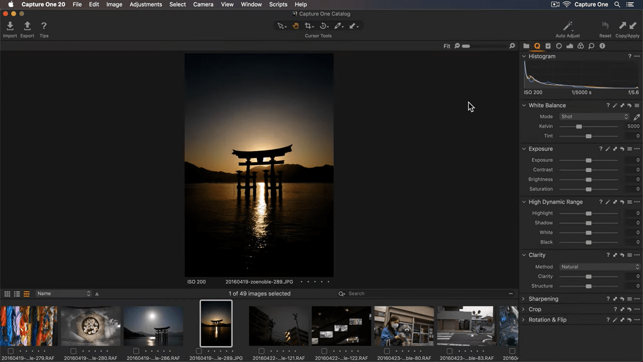Tick checkbox under 20160419-...le-279.RAF thumbnail
Image resolution: width=643 pixels, height=362 pixels.
11,351
